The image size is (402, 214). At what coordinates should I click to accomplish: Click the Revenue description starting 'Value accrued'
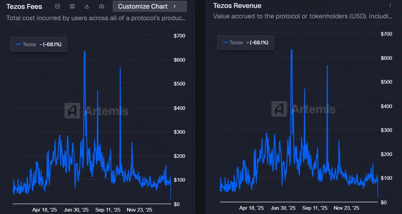[303, 16]
